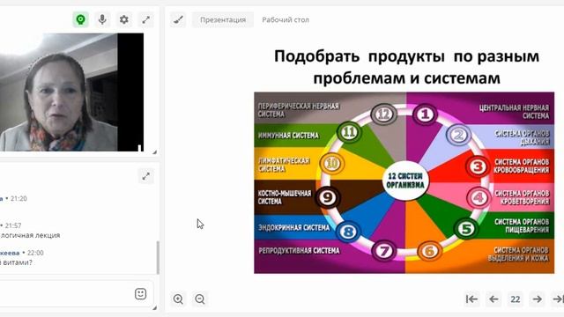Click circle number 5 on the slide
This screenshot has height=317, width=564.
(466, 228)
